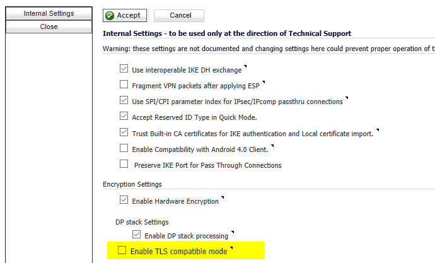Tick Preserve IKE Port for Pass Through Connections
The image size is (435, 263).
pyautogui.click(x=124, y=164)
